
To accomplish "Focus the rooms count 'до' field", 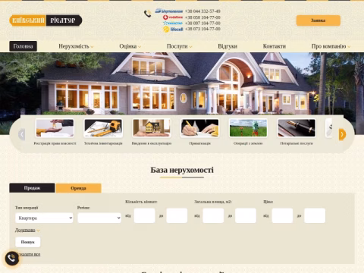I will [177, 215].
